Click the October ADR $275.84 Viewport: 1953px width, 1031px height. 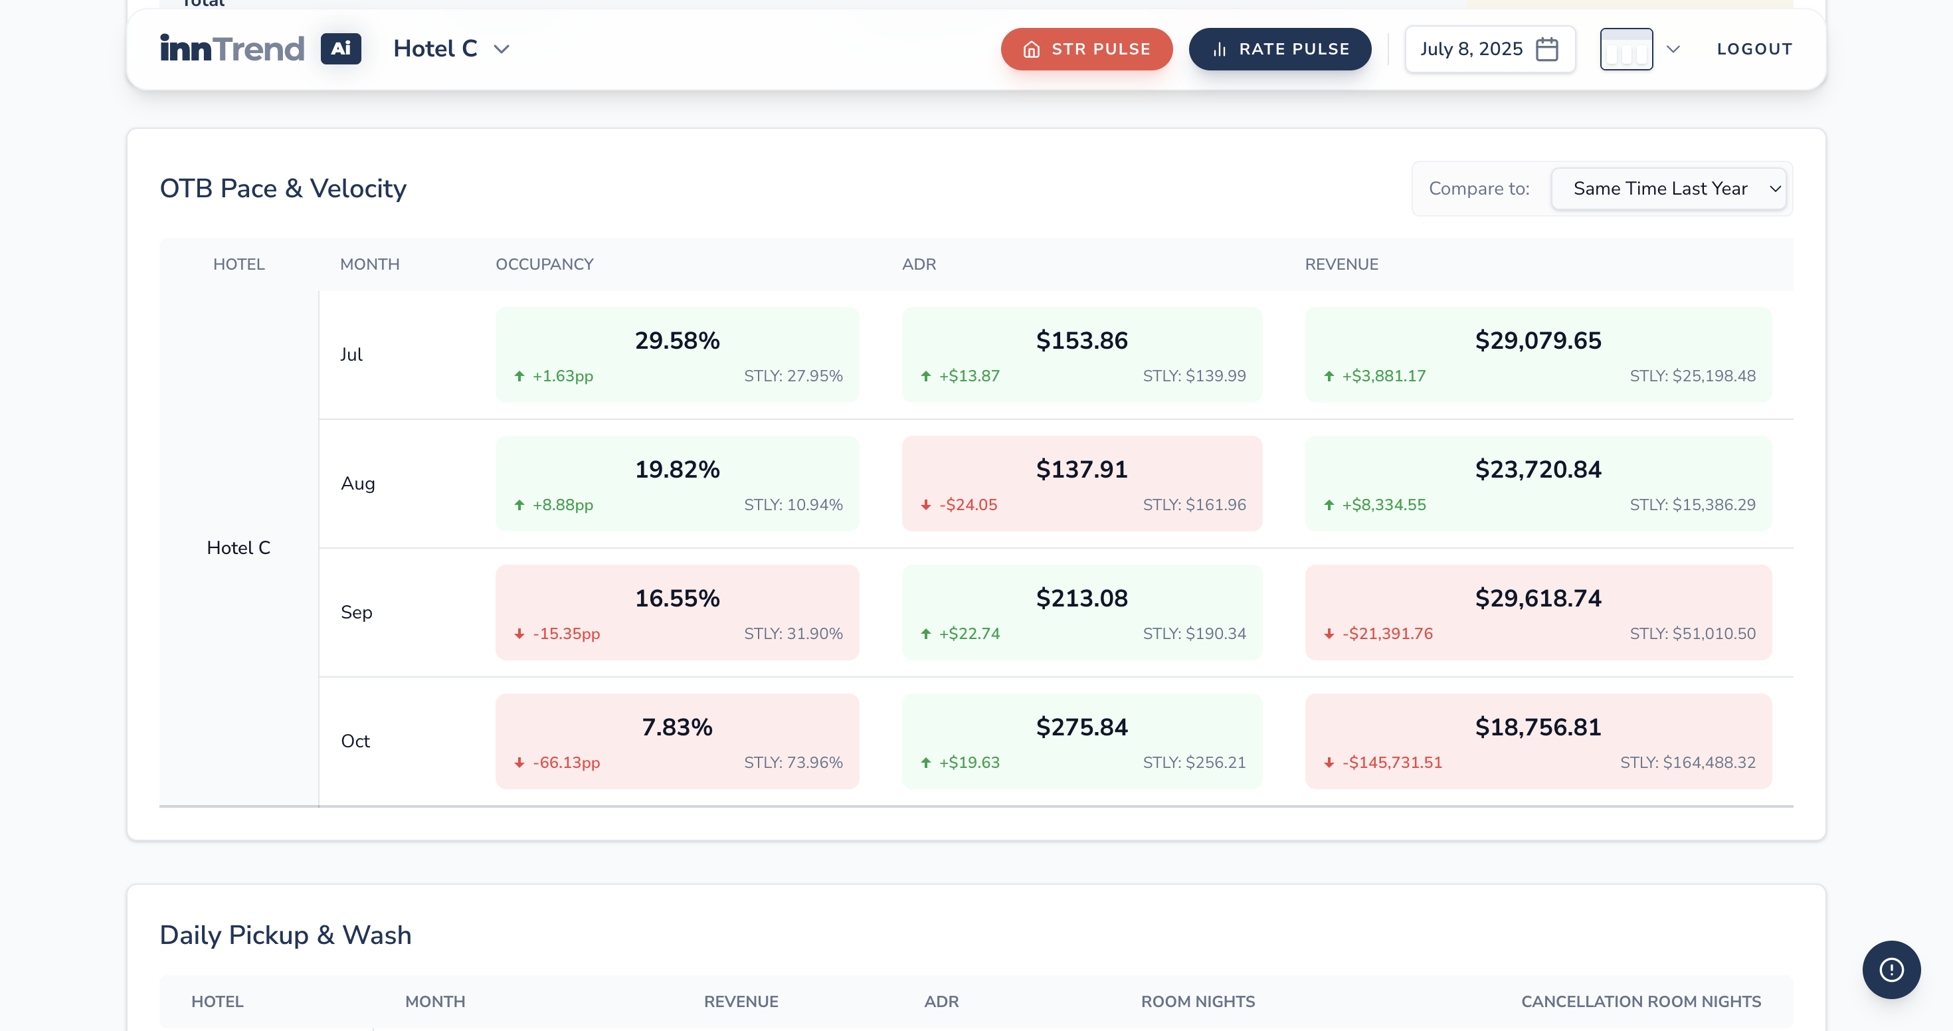point(1082,727)
